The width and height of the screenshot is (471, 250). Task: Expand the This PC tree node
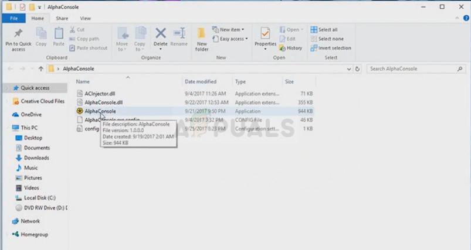7,128
